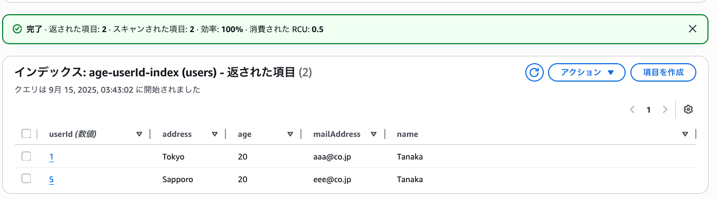This screenshot has width=718, height=199.
Task: Sort by the address column arrow
Action: tap(215, 134)
